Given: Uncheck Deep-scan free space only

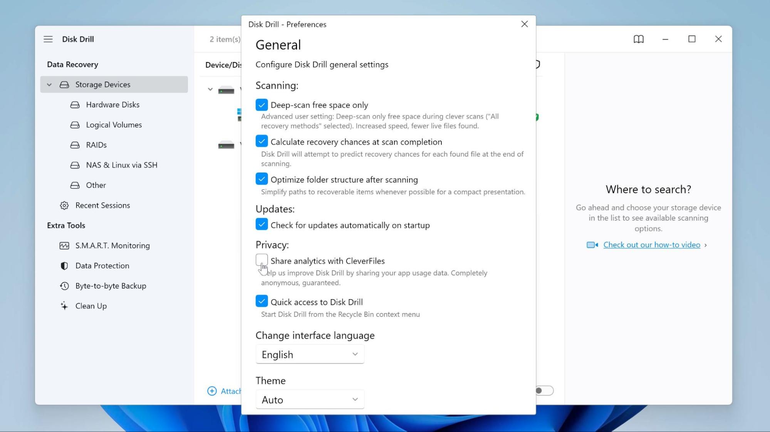Looking at the screenshot, I should click(x=262, y=105).
